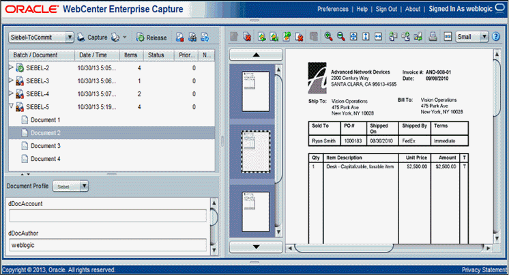
Task: Click the first insert-pages icon with green arrow
Action: (x=261, y=36)
